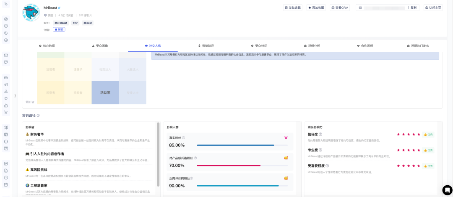Viewport: 453px width, 197px height.
Task: Open the 营销路径 tab
Action: [x=206, y=46]
